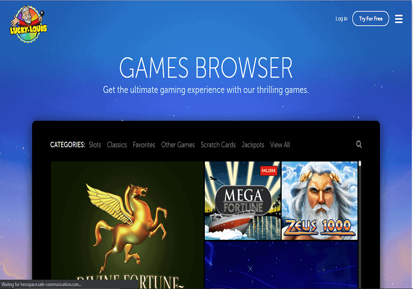413x289 pixels.
Task: Open the hamburger menu
Action: tap(399, 19)
